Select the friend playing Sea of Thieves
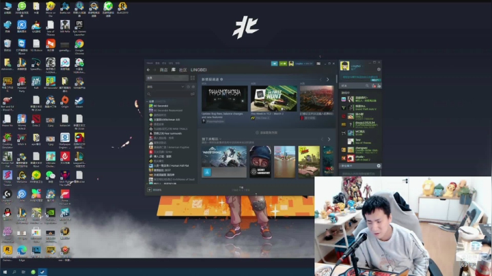 pyautogui.click(x=360, y=141)
